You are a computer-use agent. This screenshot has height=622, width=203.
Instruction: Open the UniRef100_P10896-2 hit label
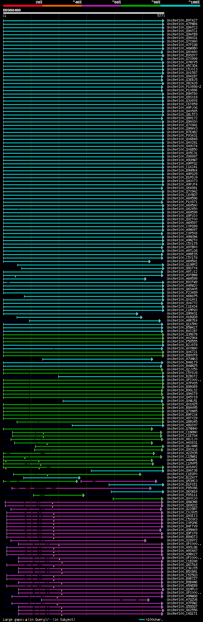pyautogui.click(x=184, y=87)
